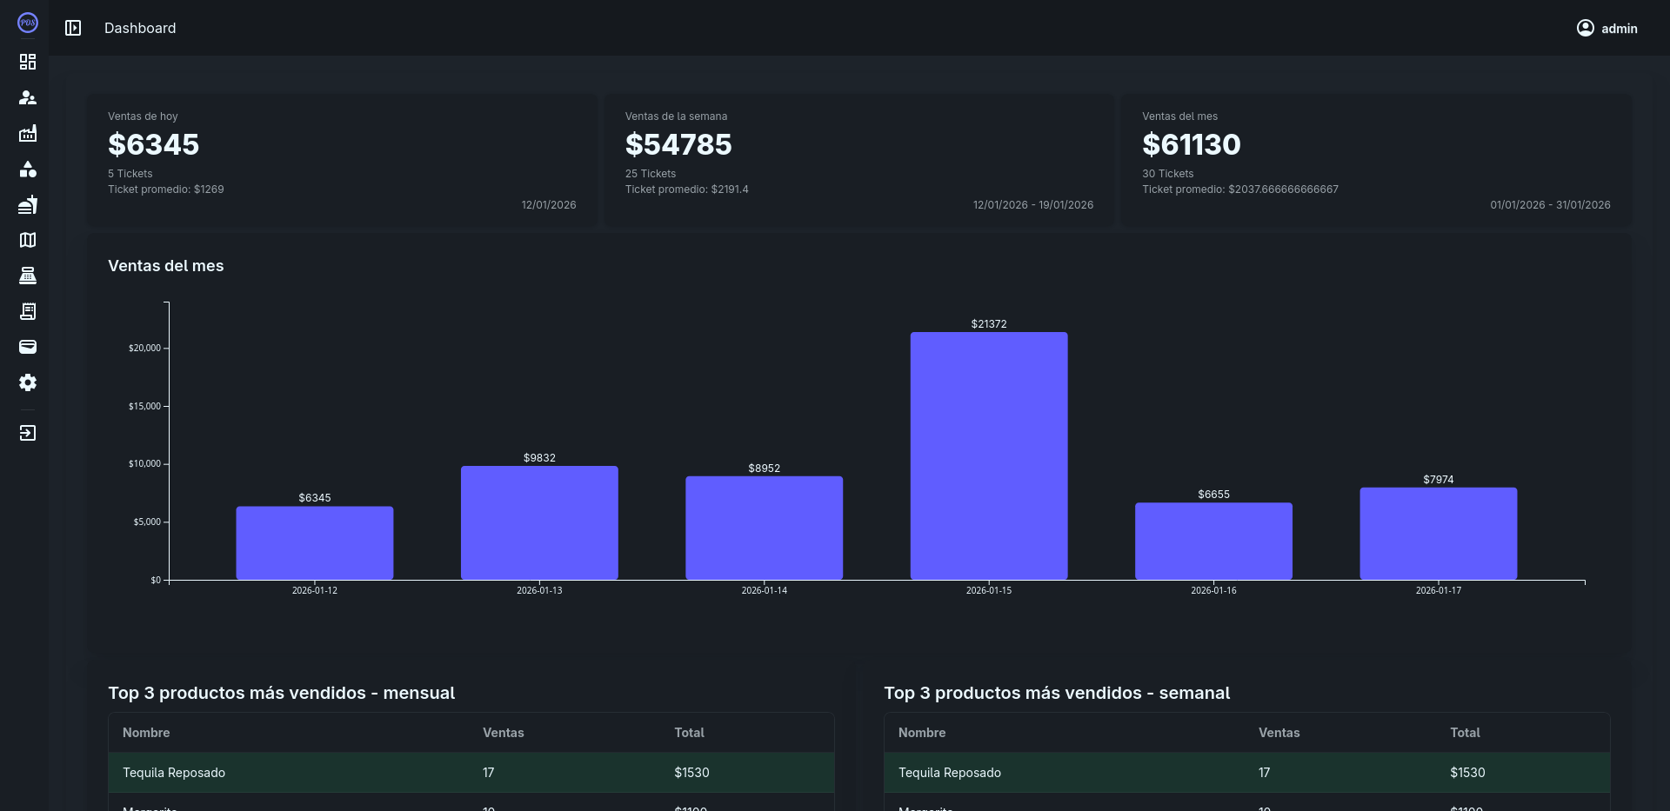Click the POS logo icon
The image size is (1670, 811).
coord(28,23)
